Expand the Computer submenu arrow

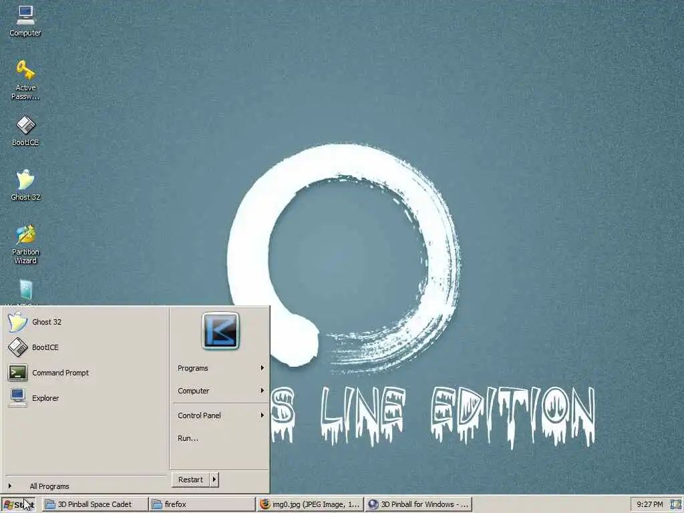coord(262,390)
